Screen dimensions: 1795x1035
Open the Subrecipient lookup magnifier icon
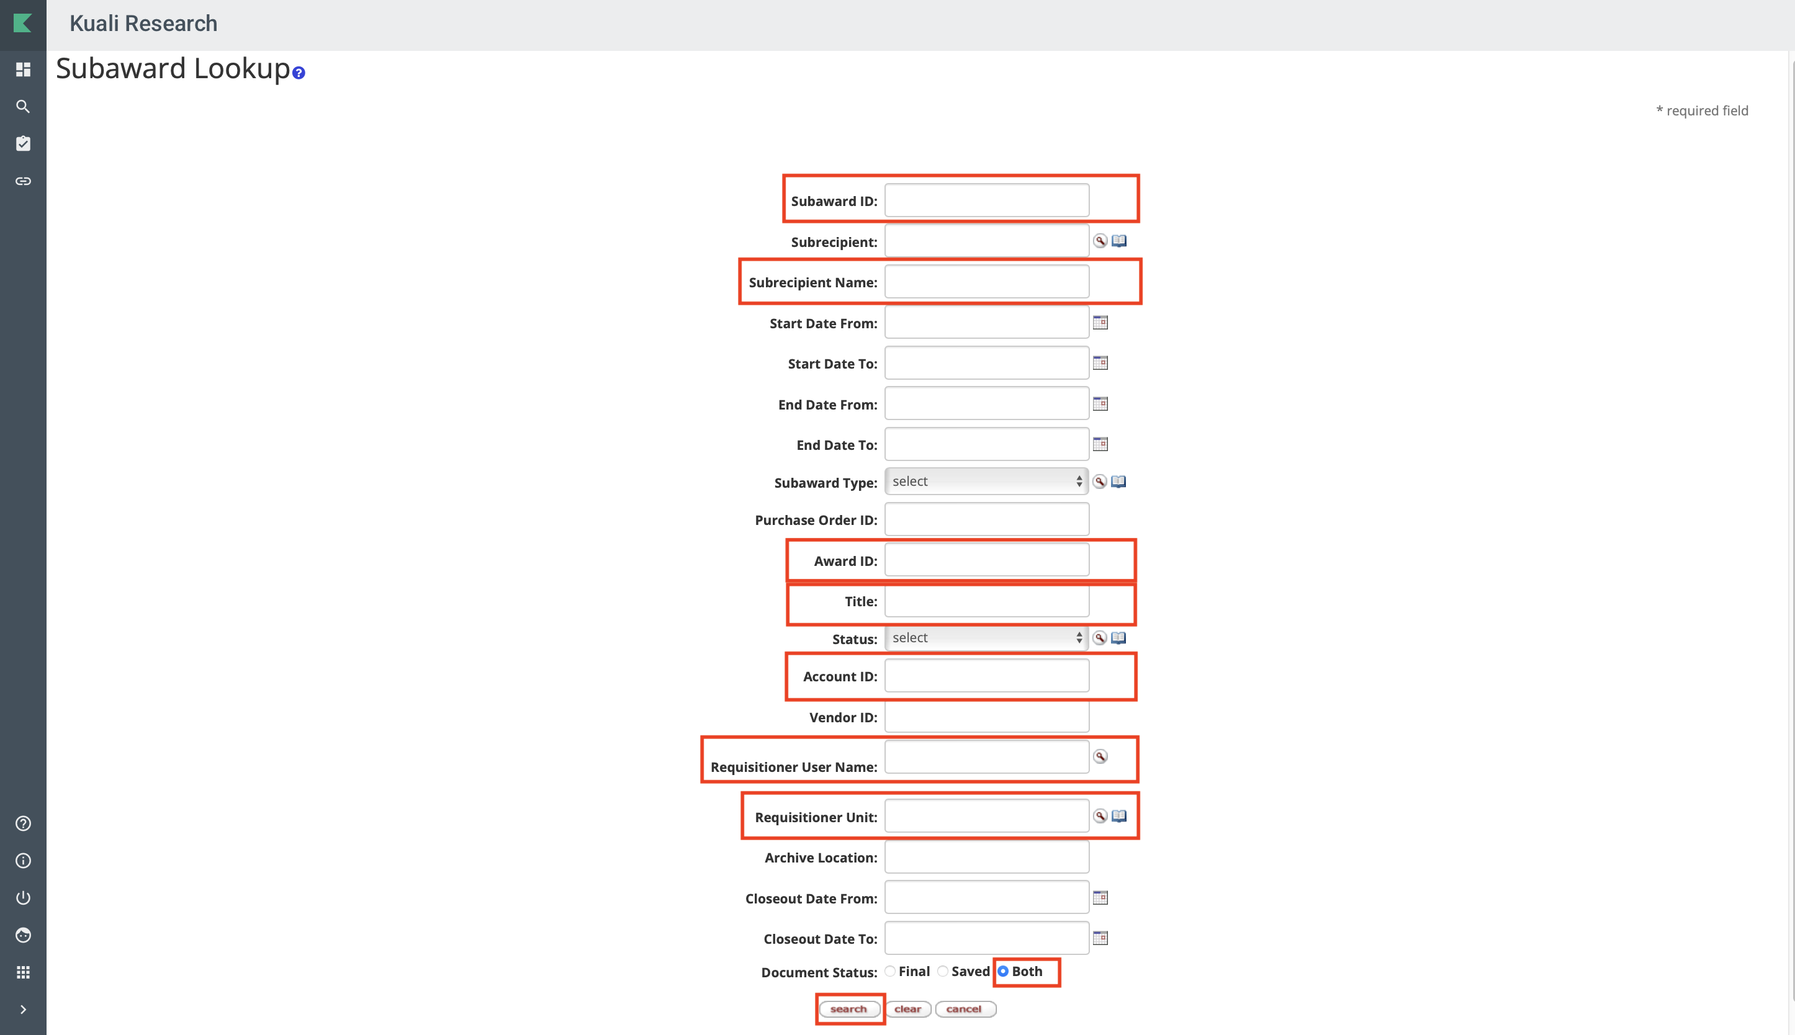click(1100, 240)
